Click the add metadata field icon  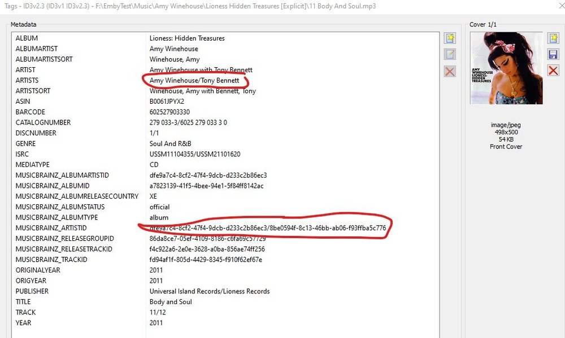coord(450,38)
